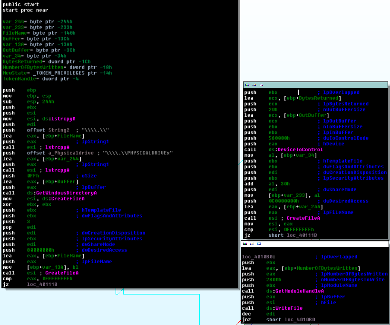Image resolution: width=390 pixels, height=325 pixels.
Task: Click the 'push offset String2' line
Action: pos(56,131)
